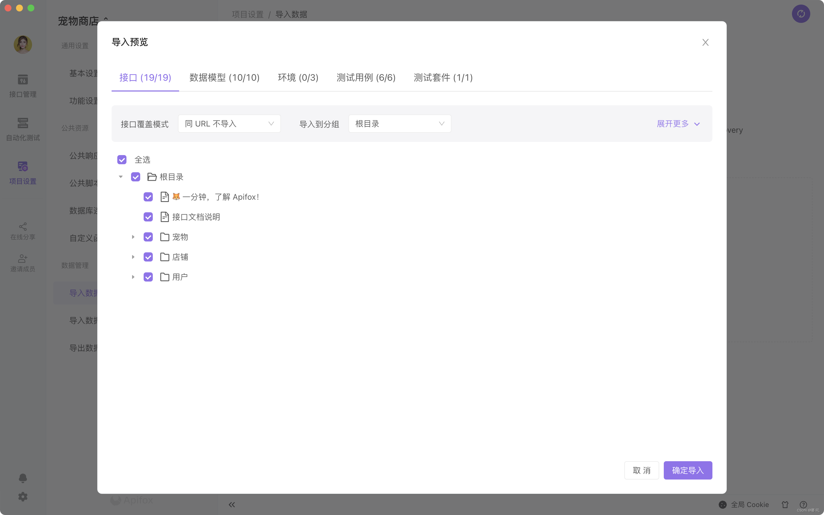Click the 设置 gear icon bottom-left
Image resolution: width=824 pixels, height=515 pixels.
click(x=23, y=497)
